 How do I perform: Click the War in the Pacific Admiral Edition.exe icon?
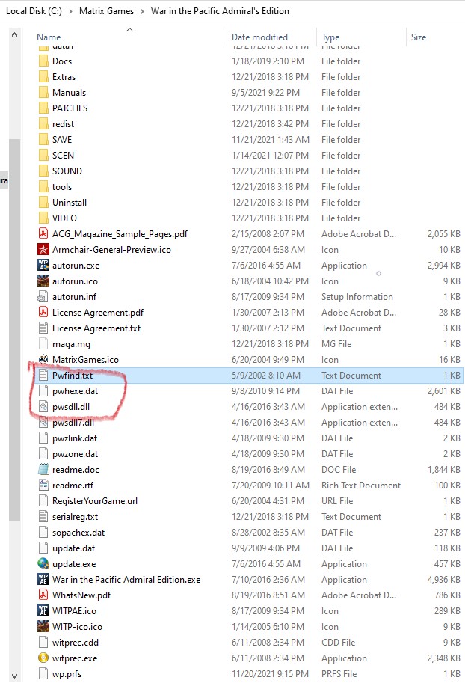click(x=43, y=579)
